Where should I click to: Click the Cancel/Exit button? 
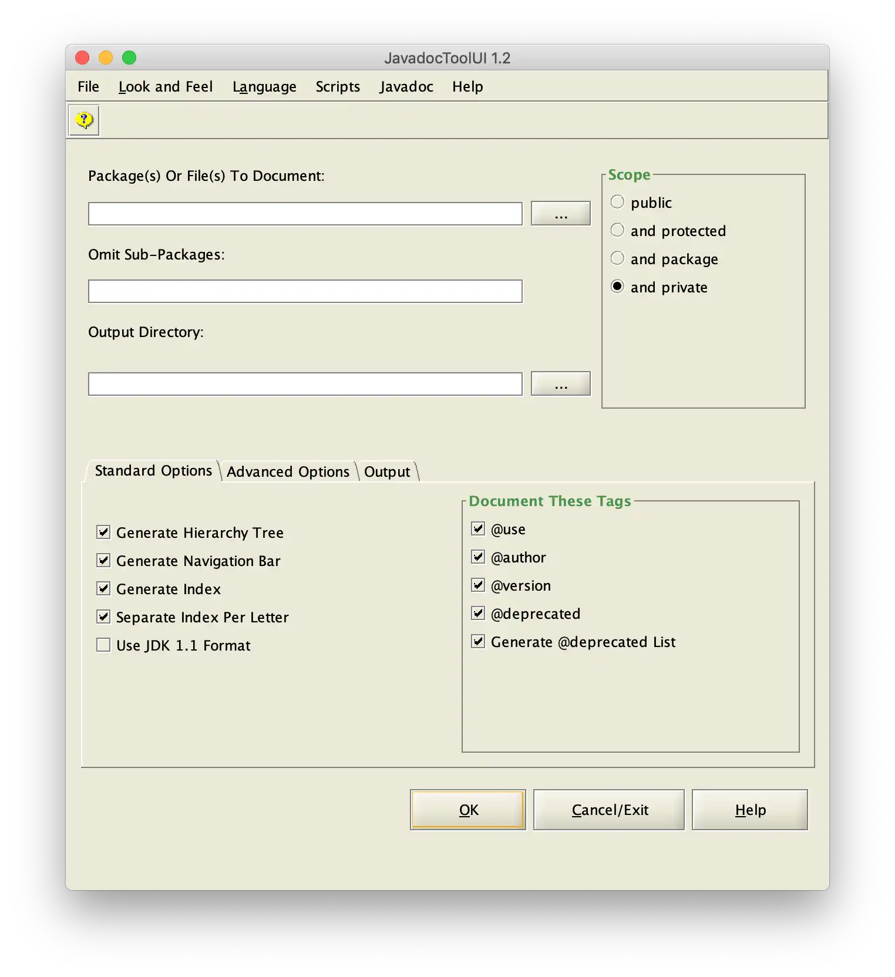(609, 810)
